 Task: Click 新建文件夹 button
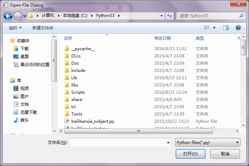pyautogui.click(x=43, y=28)
